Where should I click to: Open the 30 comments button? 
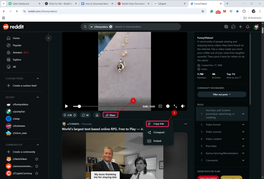[85, 115]
